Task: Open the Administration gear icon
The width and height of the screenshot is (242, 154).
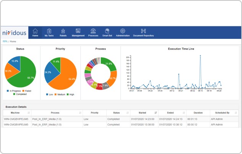Action: pyautogui.click(x=123, y=31)
